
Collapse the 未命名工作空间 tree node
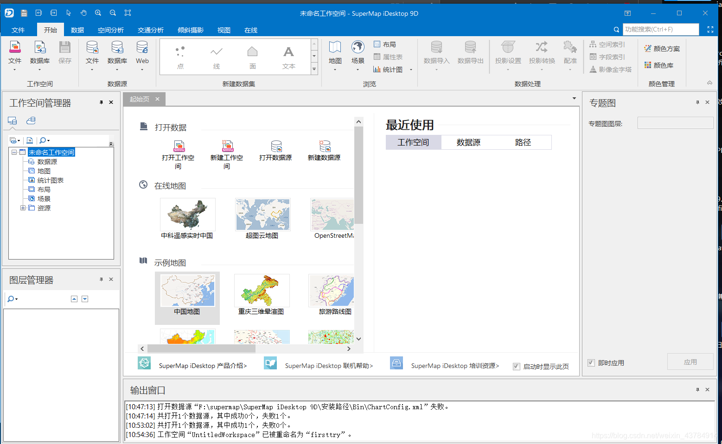(x=14, y=152)
